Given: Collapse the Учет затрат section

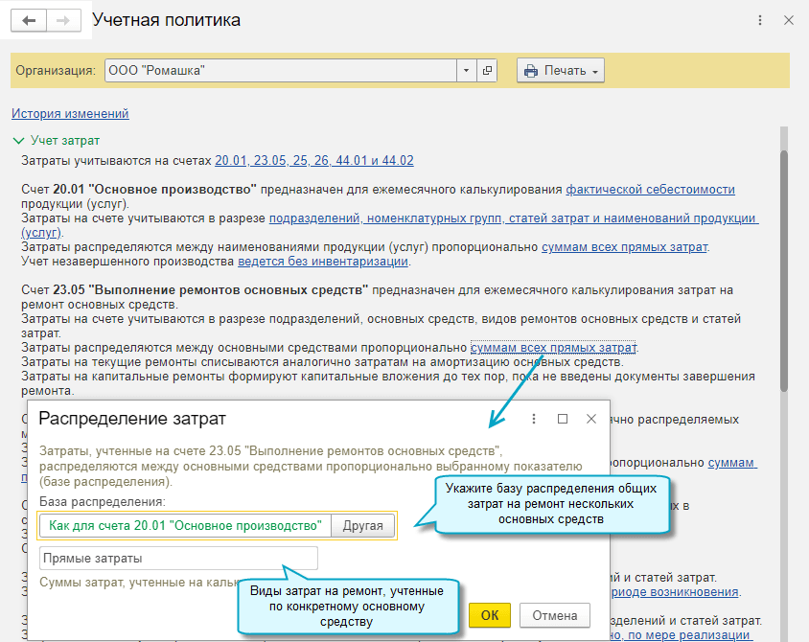Looking at the screenshot, I should (17, 141).
